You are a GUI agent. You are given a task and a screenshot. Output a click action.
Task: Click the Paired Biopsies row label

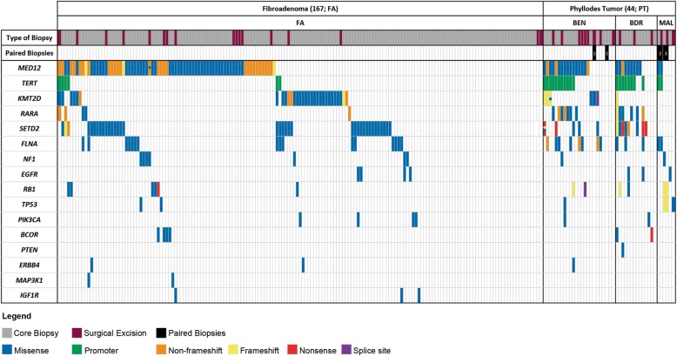pyautogui.click(x=29, y=53)
